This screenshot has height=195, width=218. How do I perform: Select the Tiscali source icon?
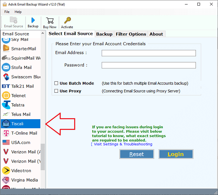[x=6, y=124]
